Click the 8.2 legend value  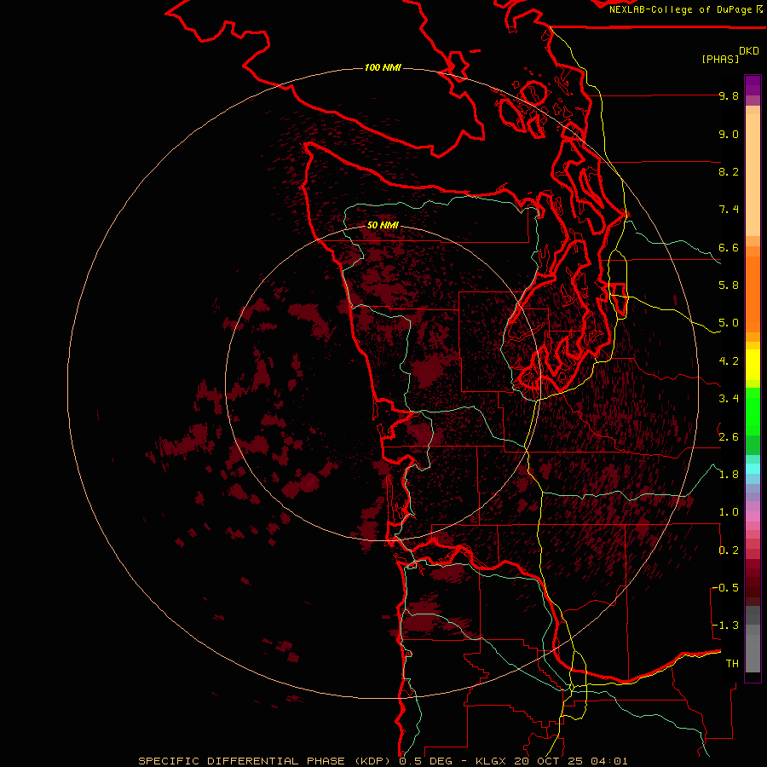[729, 171]
